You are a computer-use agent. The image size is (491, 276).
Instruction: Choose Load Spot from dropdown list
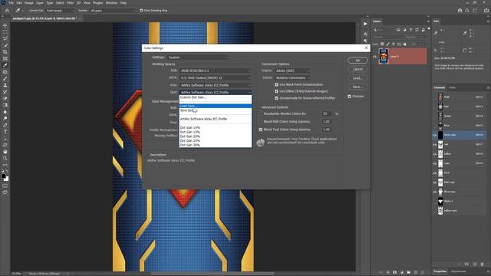click(216, 106)
